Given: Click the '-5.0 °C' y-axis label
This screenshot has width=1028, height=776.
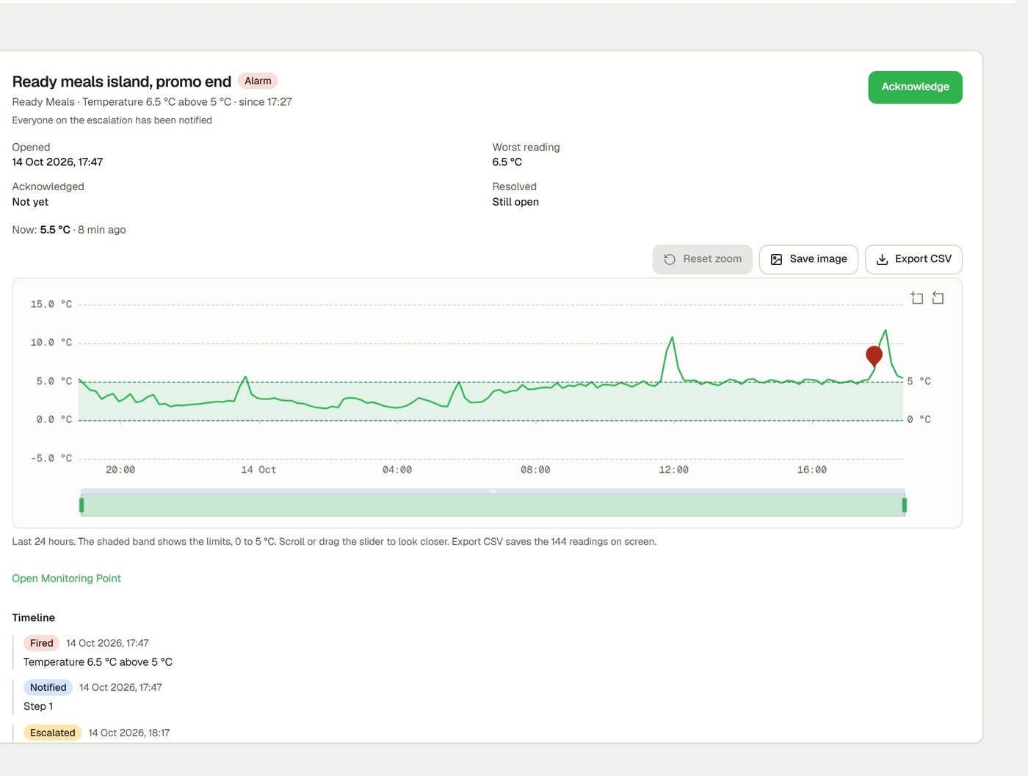Looking at the screenshot, I should 51,458.
